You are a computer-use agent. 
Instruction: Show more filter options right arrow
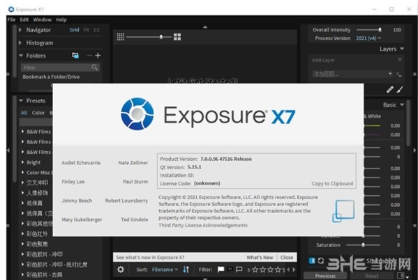(294, 270)
